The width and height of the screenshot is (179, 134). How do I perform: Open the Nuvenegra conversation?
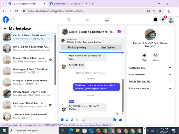[27, 71]
